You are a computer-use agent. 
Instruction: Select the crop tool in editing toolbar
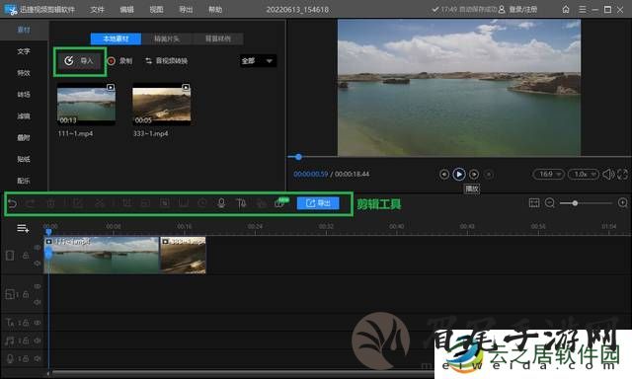[x=126, y=203]
